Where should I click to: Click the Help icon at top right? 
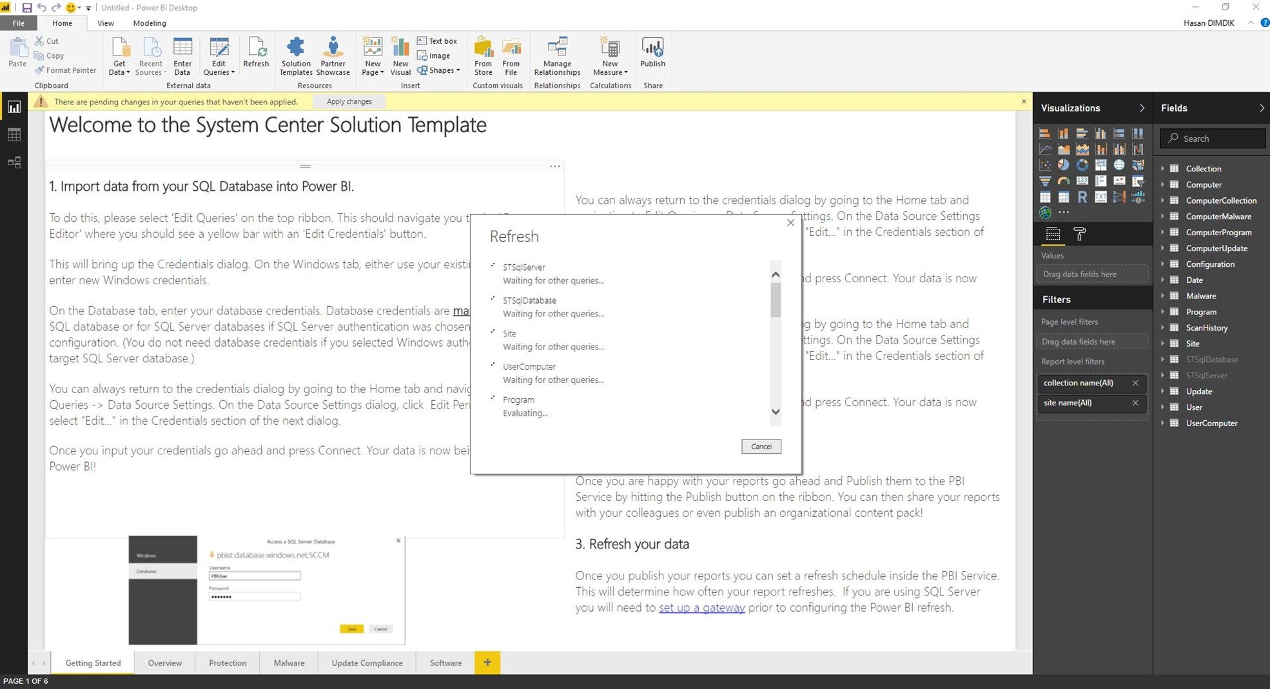tap(1265, 23)
